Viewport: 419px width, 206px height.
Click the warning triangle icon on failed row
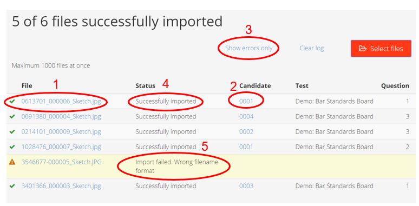coord(12,162)
